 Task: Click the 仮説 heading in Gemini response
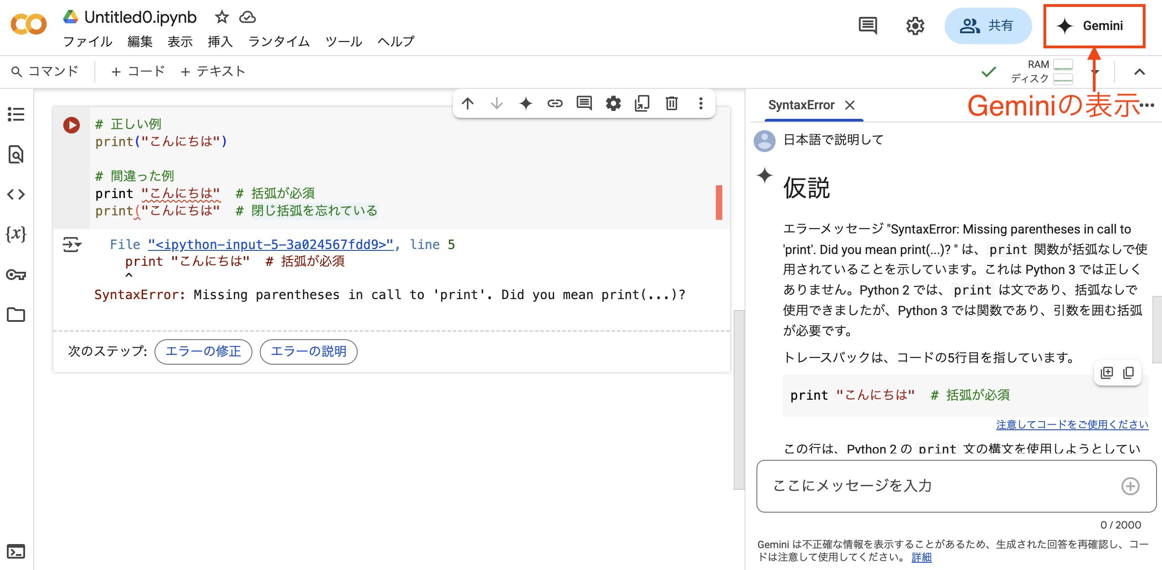coord(806,188)
